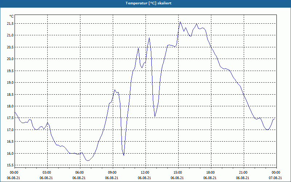The image size is (291, 182).
Task: Click date 06.08.21 beneath the 03:00 label
Action: (x=46, y=178)
